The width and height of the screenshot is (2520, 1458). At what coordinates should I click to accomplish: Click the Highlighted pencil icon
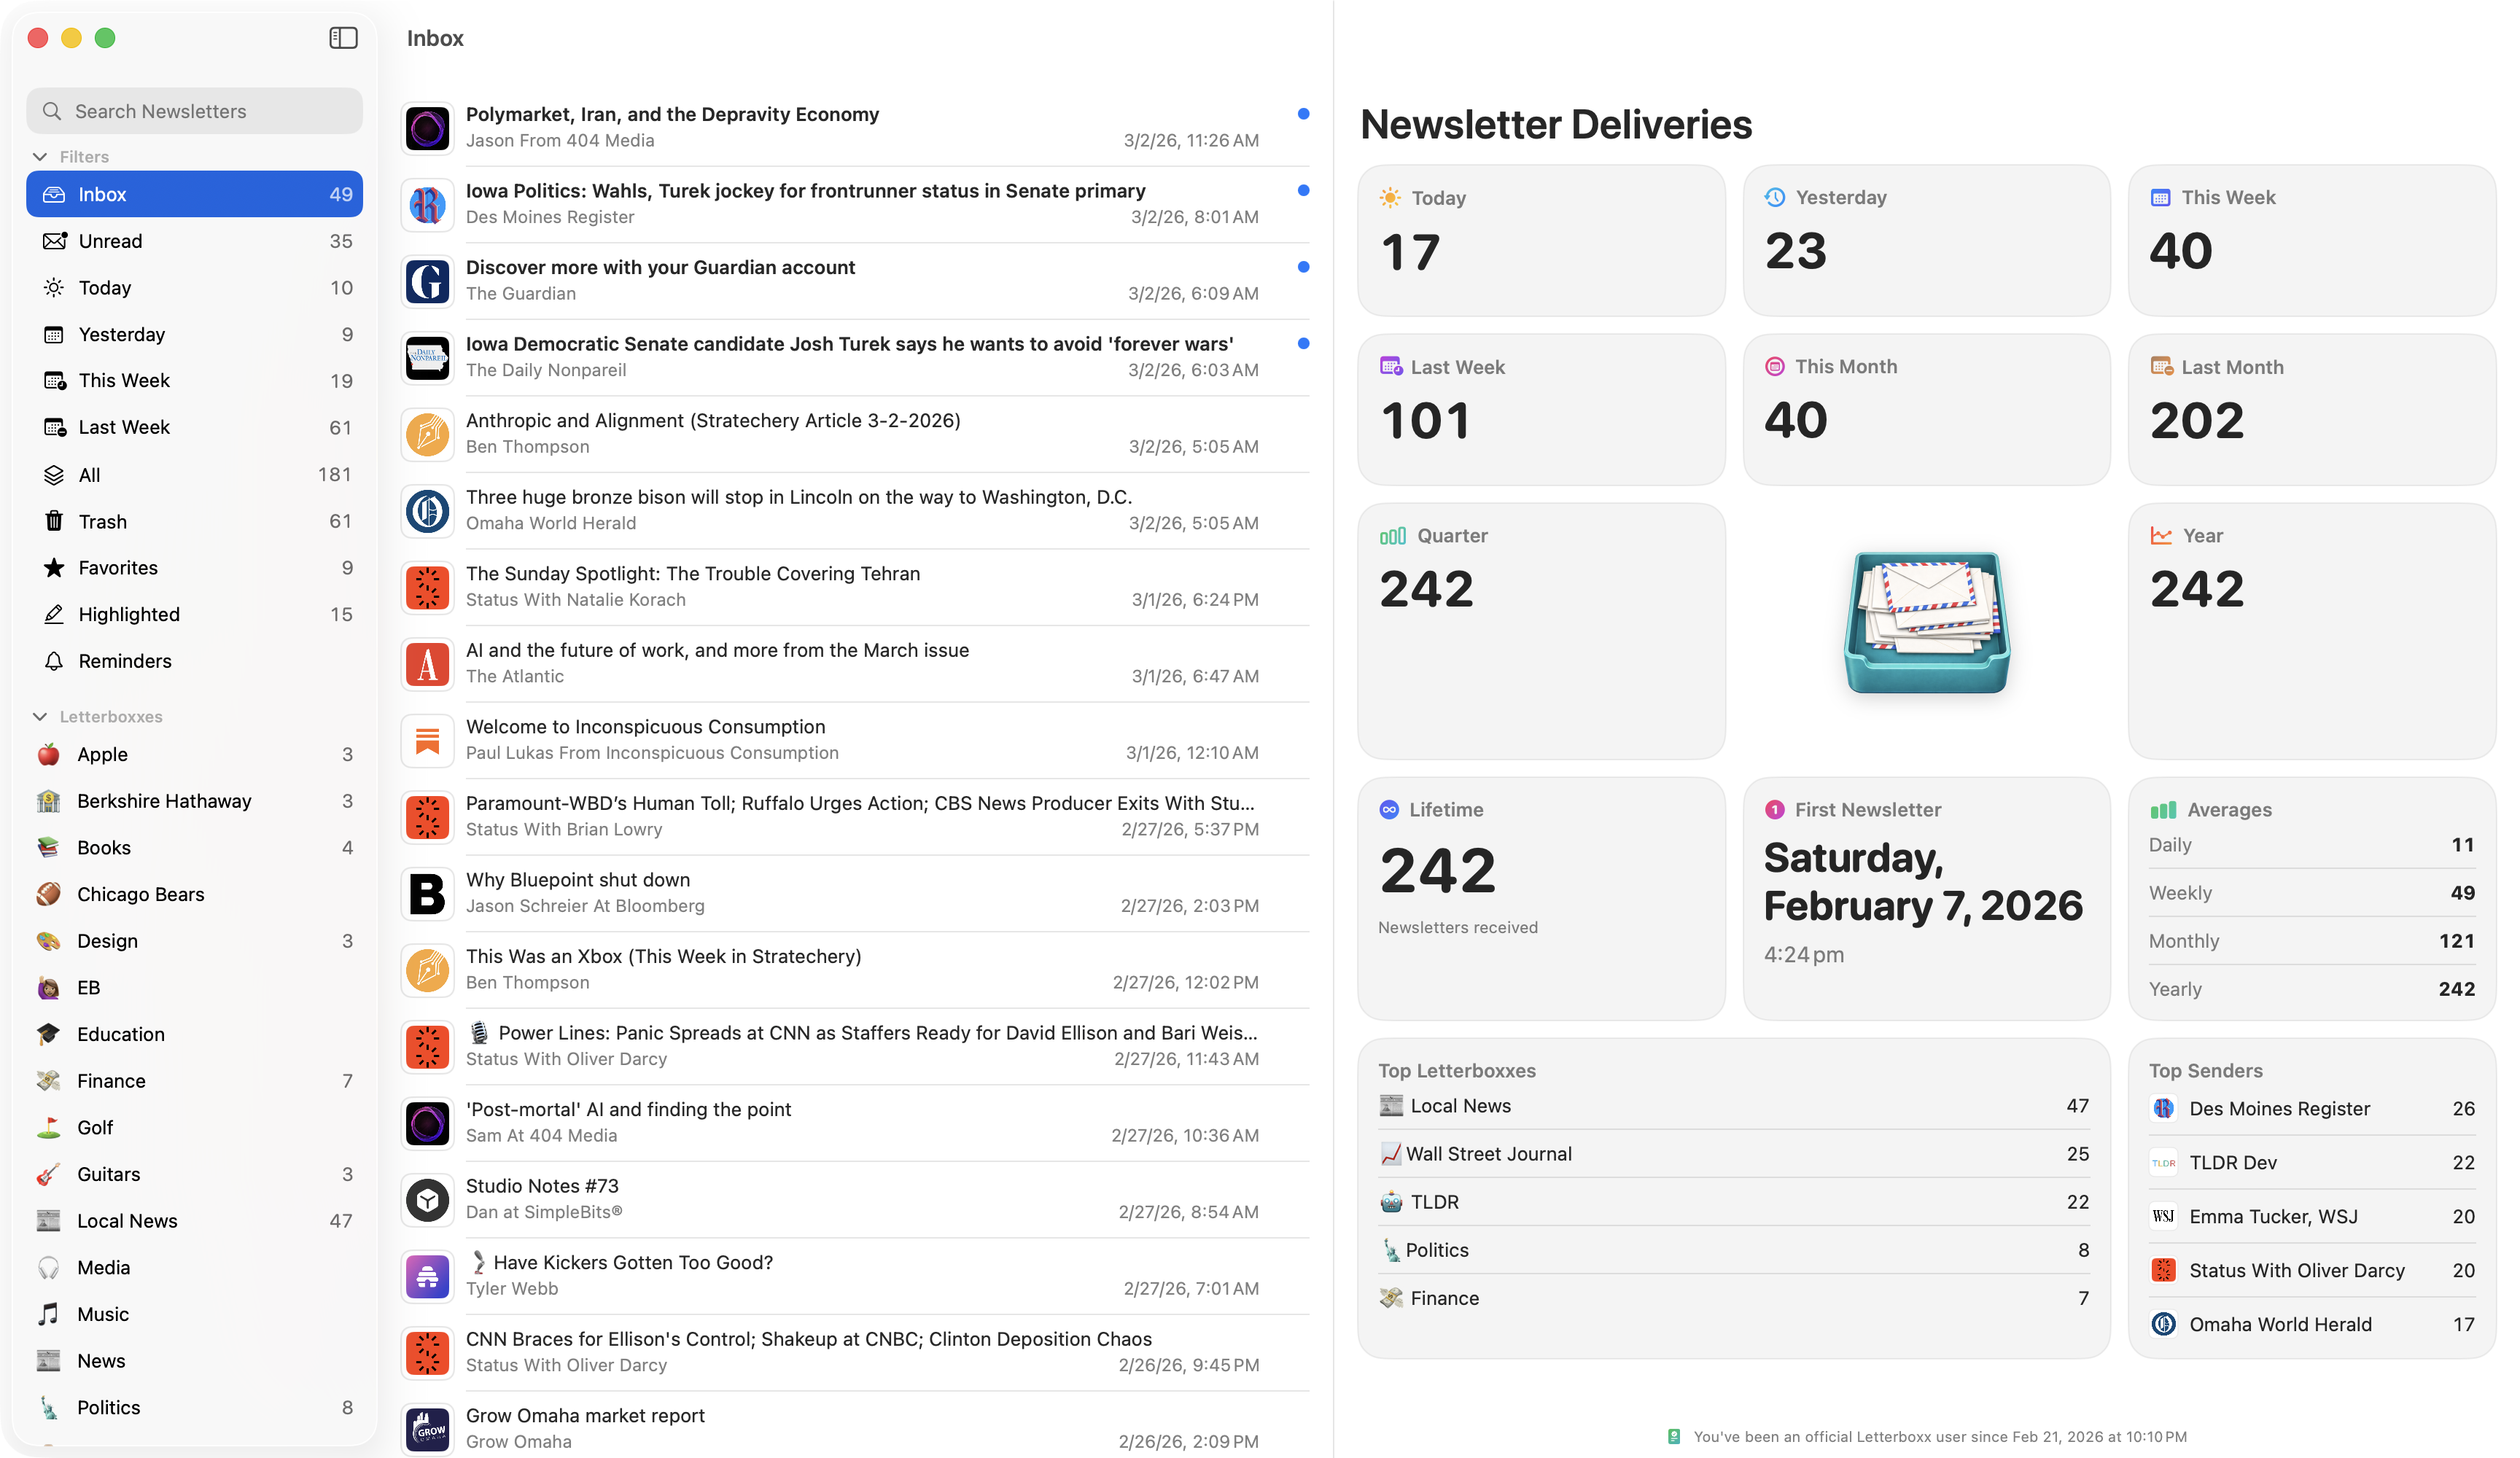coord(54,614)
